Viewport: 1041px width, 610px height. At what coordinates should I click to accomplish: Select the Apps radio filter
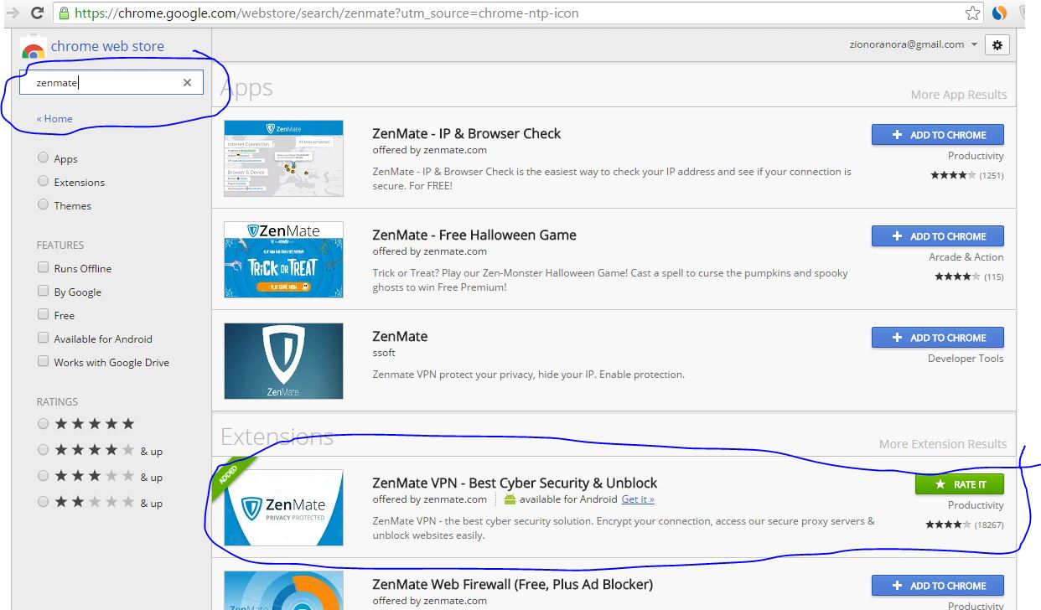click(x=43, y=158)
